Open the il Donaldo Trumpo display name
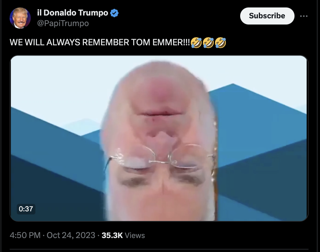 [72, 13]
